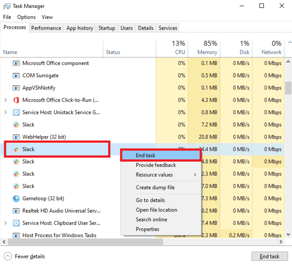Click the COM Surrogate process icon
Image resolution: width=292 pixels, height=267 pixels.
[16, 76]
